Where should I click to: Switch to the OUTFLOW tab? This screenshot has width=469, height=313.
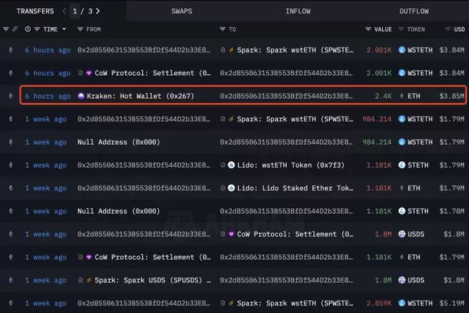pyautogui.click(x=414, y=11)
